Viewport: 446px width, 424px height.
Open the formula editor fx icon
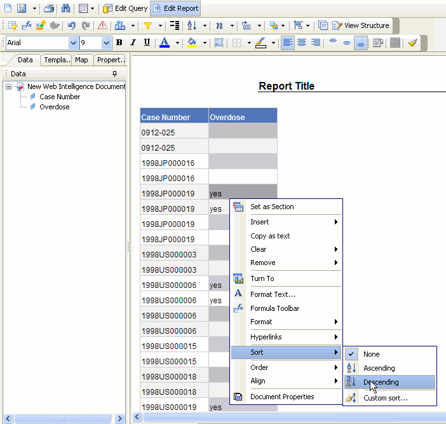coord(27,26)
